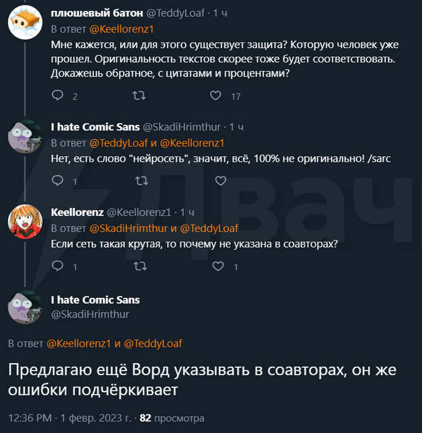422x433 pixels.
Task: Reply to the плюшевый батон tweet
Action: click(x=58, y=95)
